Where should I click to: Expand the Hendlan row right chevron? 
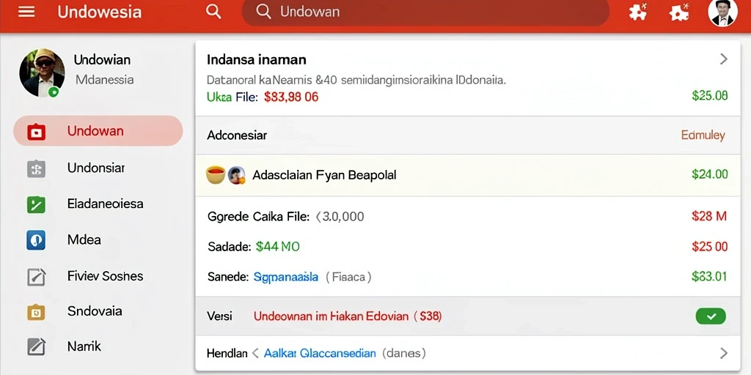coord(724,354)
